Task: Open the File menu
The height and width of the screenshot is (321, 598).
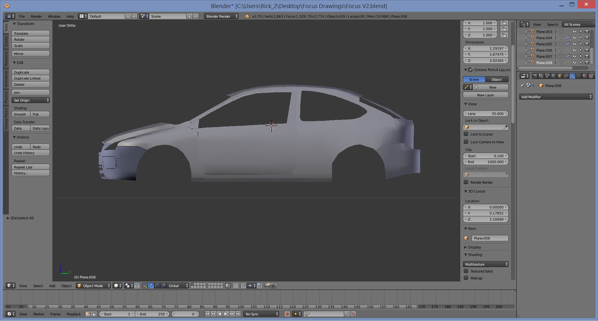Action: click(x=22, y=16)
